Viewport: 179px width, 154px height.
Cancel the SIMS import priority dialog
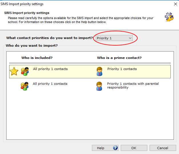pyautogui.click(x=163, y=148)
